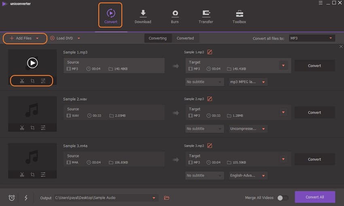Play the Sample 1.mp3 thumbnail preview
The width and height of the screenshot is (344, 206).
[x=32, y=62]
